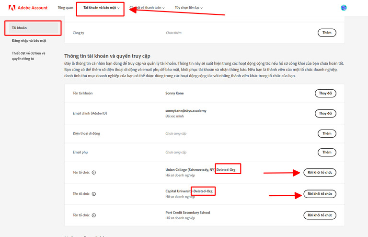
Task: Click Thông tin tài khoản và quyền truy cập heading
Action: 107,56
